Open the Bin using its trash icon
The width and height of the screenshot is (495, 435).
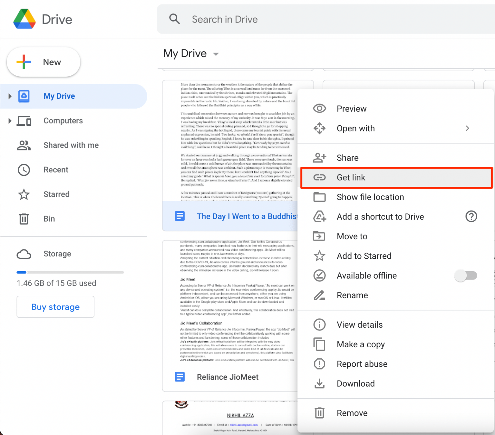click(24, 219)
